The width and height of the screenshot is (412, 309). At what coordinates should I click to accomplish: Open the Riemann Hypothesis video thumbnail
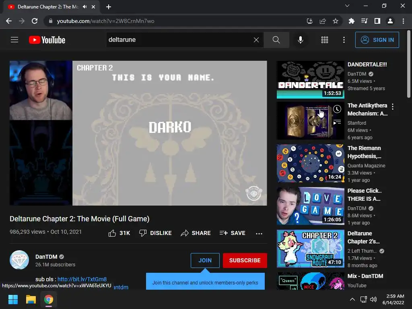coord(310,163)
